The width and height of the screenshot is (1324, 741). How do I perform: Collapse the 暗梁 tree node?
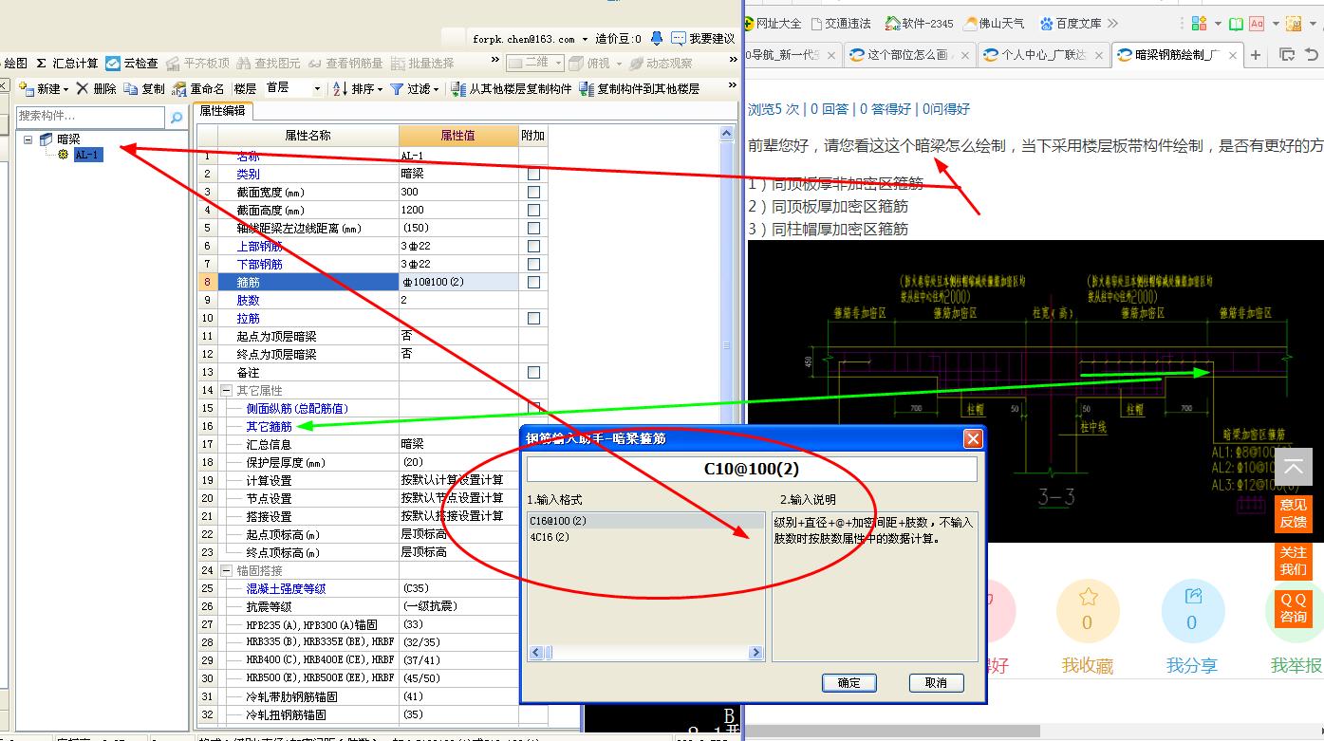[28, 139]
